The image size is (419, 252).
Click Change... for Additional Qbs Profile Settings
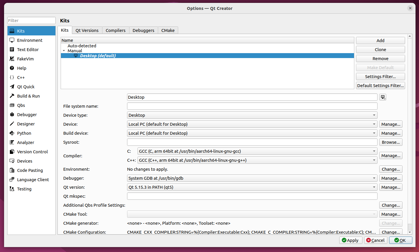click(391, 205)
